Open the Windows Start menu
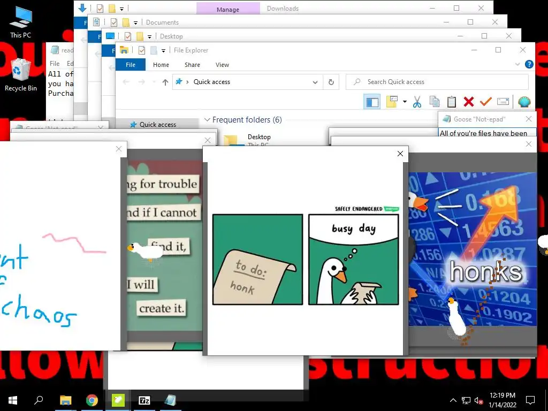The image size is (548, 411). coord(13,400)
